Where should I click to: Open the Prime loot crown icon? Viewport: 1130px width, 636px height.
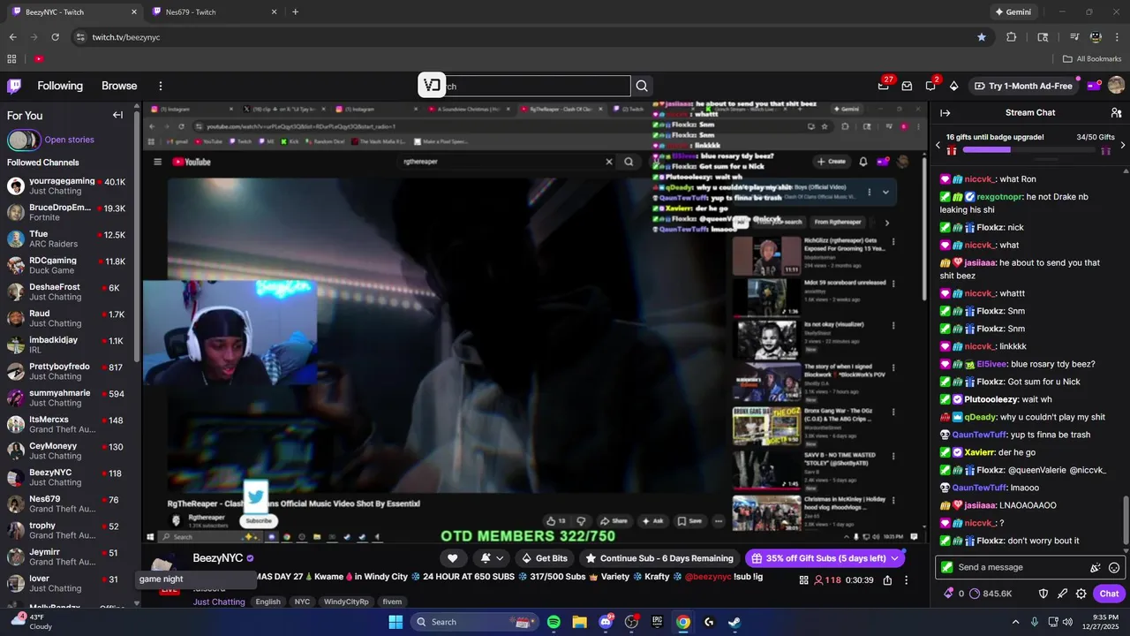883,86
